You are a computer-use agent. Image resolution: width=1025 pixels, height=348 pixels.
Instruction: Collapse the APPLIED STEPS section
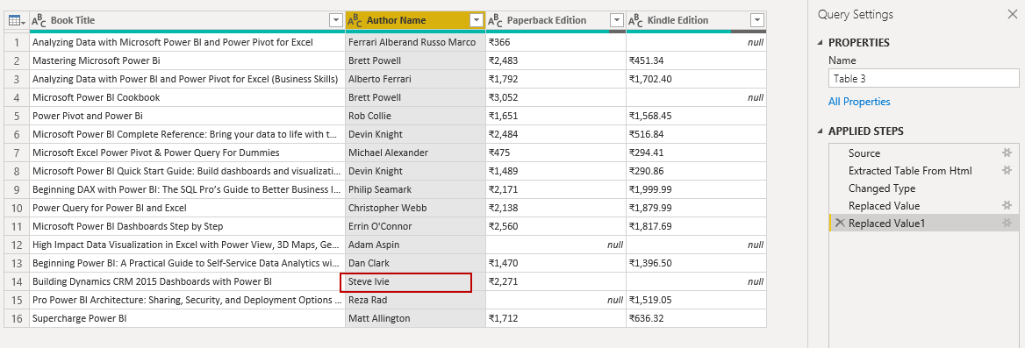tap(821, 131)
